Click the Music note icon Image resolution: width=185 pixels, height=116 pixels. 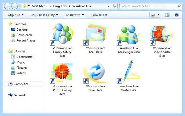[13, 62]
